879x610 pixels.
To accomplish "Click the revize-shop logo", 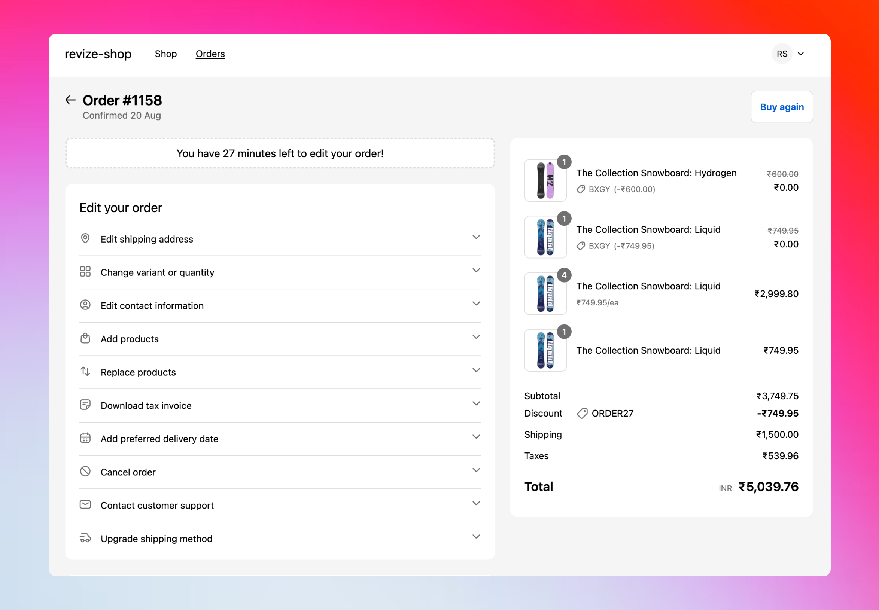I will [98, 54].
